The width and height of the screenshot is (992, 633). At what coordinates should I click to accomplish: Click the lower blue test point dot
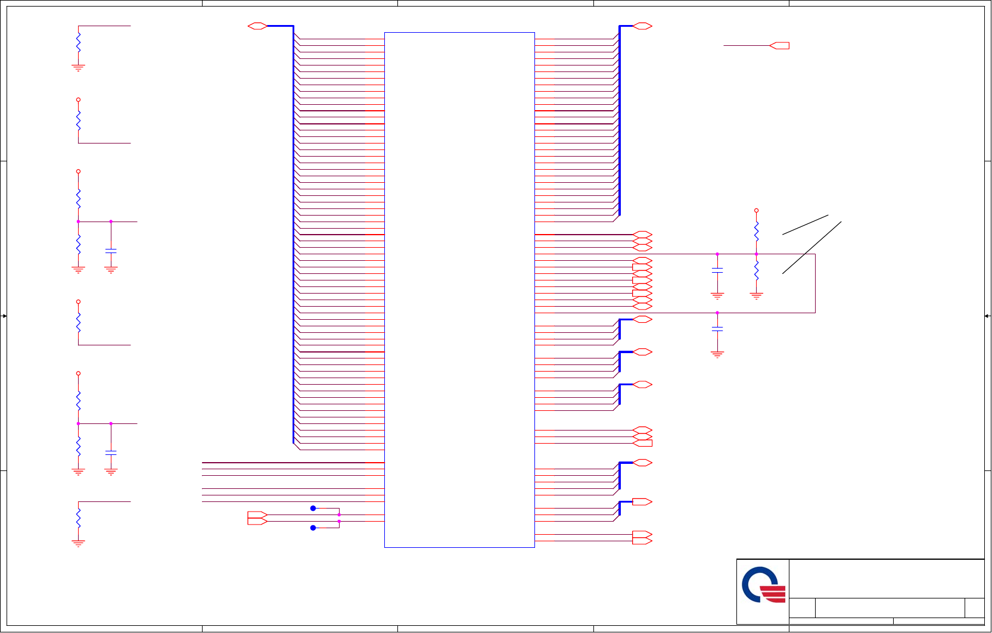313,528
